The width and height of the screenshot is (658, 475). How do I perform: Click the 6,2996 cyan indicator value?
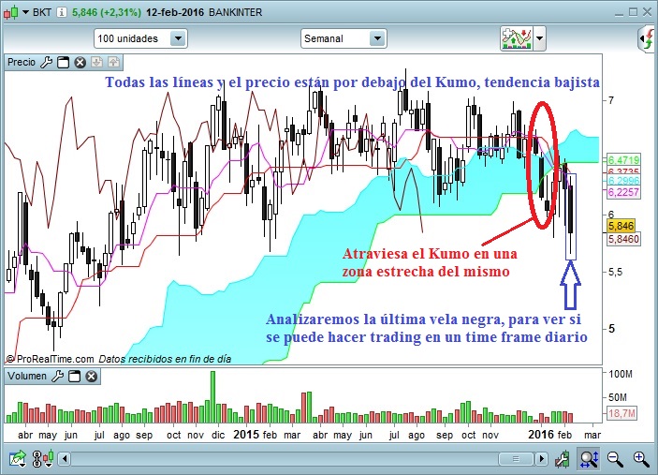623,181
